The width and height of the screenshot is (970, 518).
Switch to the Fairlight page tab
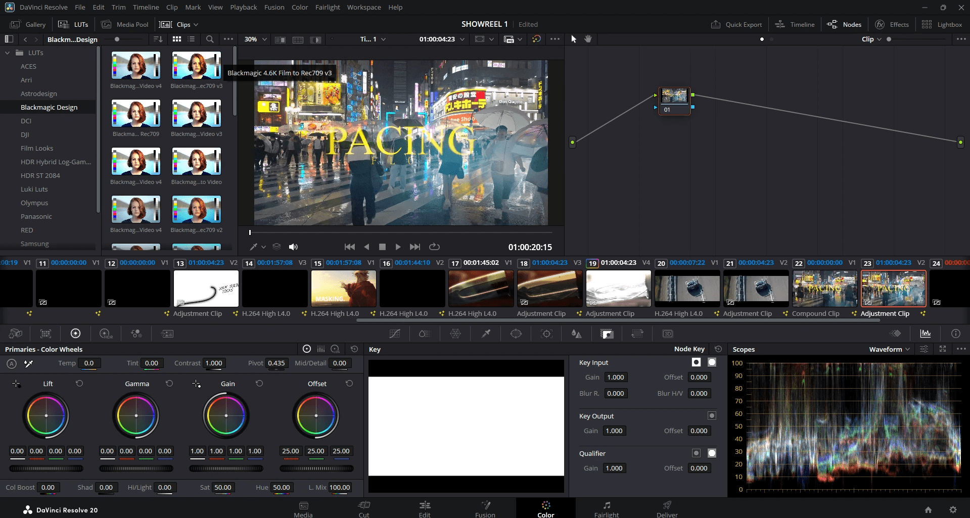click(606, 508)
